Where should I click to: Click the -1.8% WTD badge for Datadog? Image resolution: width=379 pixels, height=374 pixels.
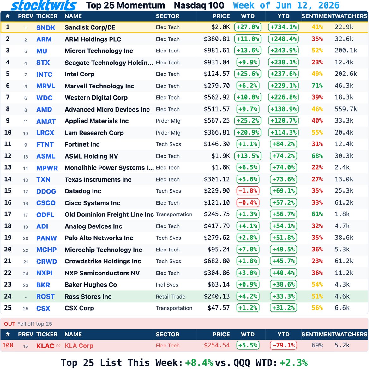point(248,191)
